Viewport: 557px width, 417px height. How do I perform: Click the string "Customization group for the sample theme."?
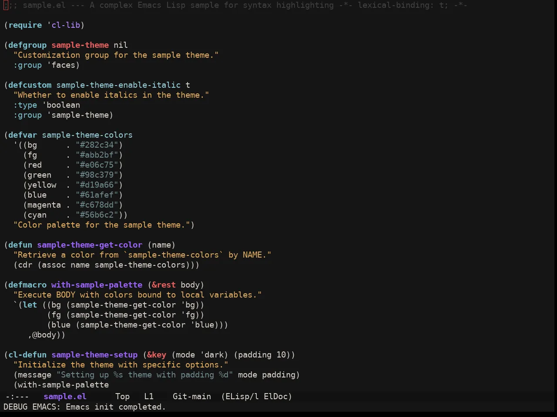pyautogui.click(x=116, y=55)
